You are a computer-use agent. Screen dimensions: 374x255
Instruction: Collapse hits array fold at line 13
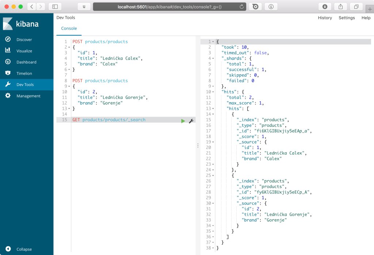point(213,109)
